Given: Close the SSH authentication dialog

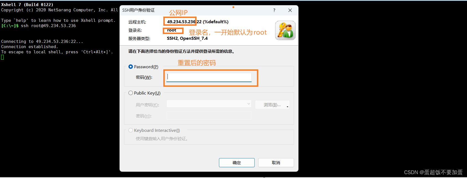Looking at the screenshot, I should pyautogui.click(x=290, y=10).
